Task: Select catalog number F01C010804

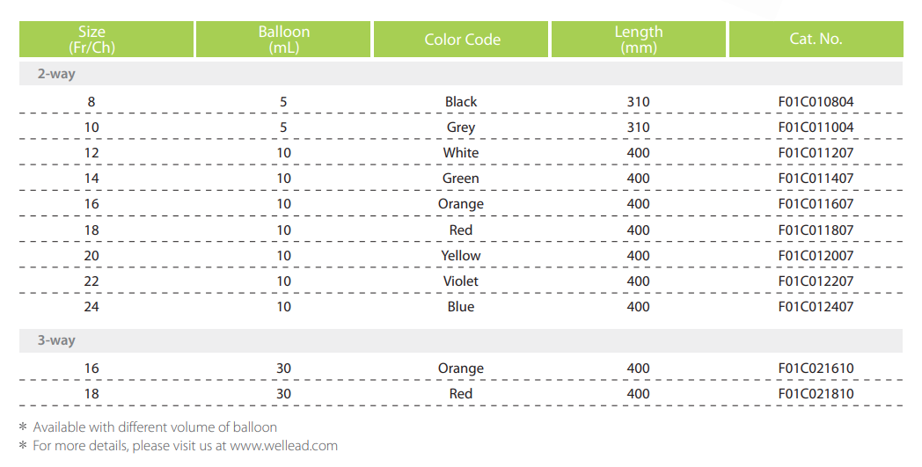Action: point(816,102)
